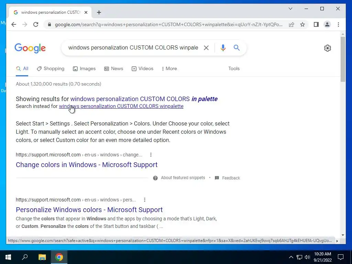Click the browser forward arrow
The image size is (352, 264).
[25, 24]
